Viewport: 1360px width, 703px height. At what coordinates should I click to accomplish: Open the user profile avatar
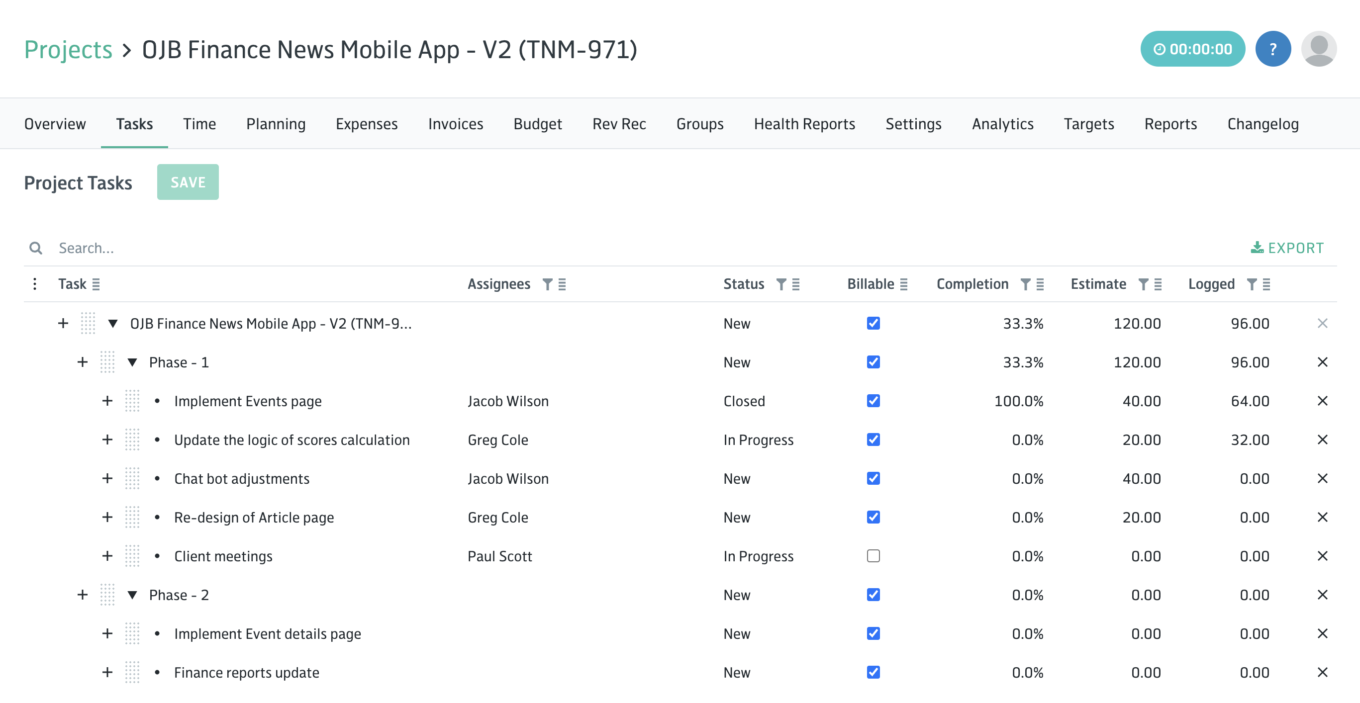[x=1318, y=49]
